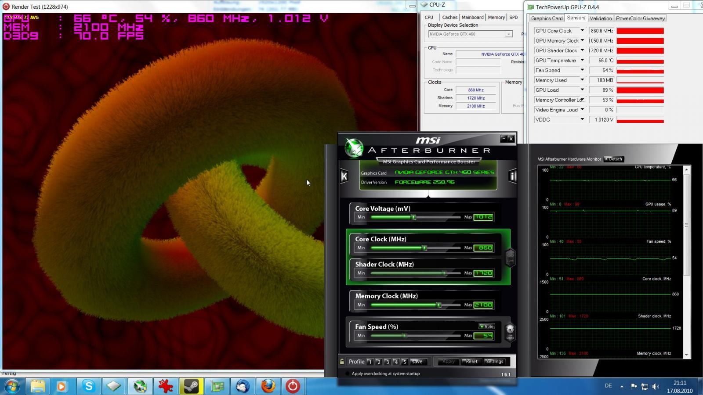Image resolution: width=703 pixels, height=395 pixels.
Task: Click the red power button taskbar icon
Action: tap(293, 386)
